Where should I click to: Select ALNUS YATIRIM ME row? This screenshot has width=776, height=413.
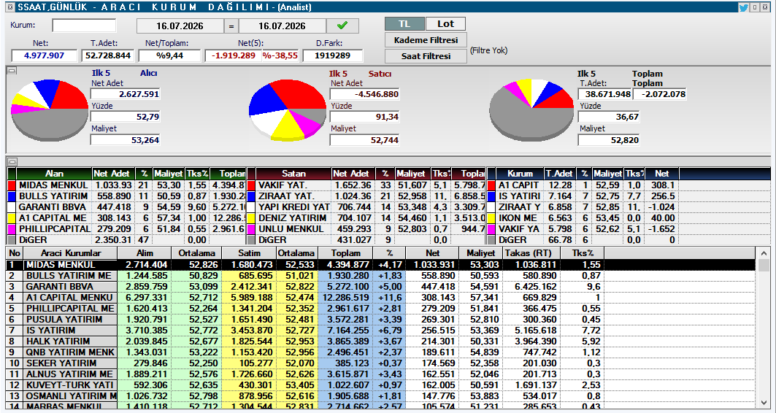click(x=382, y=374)
